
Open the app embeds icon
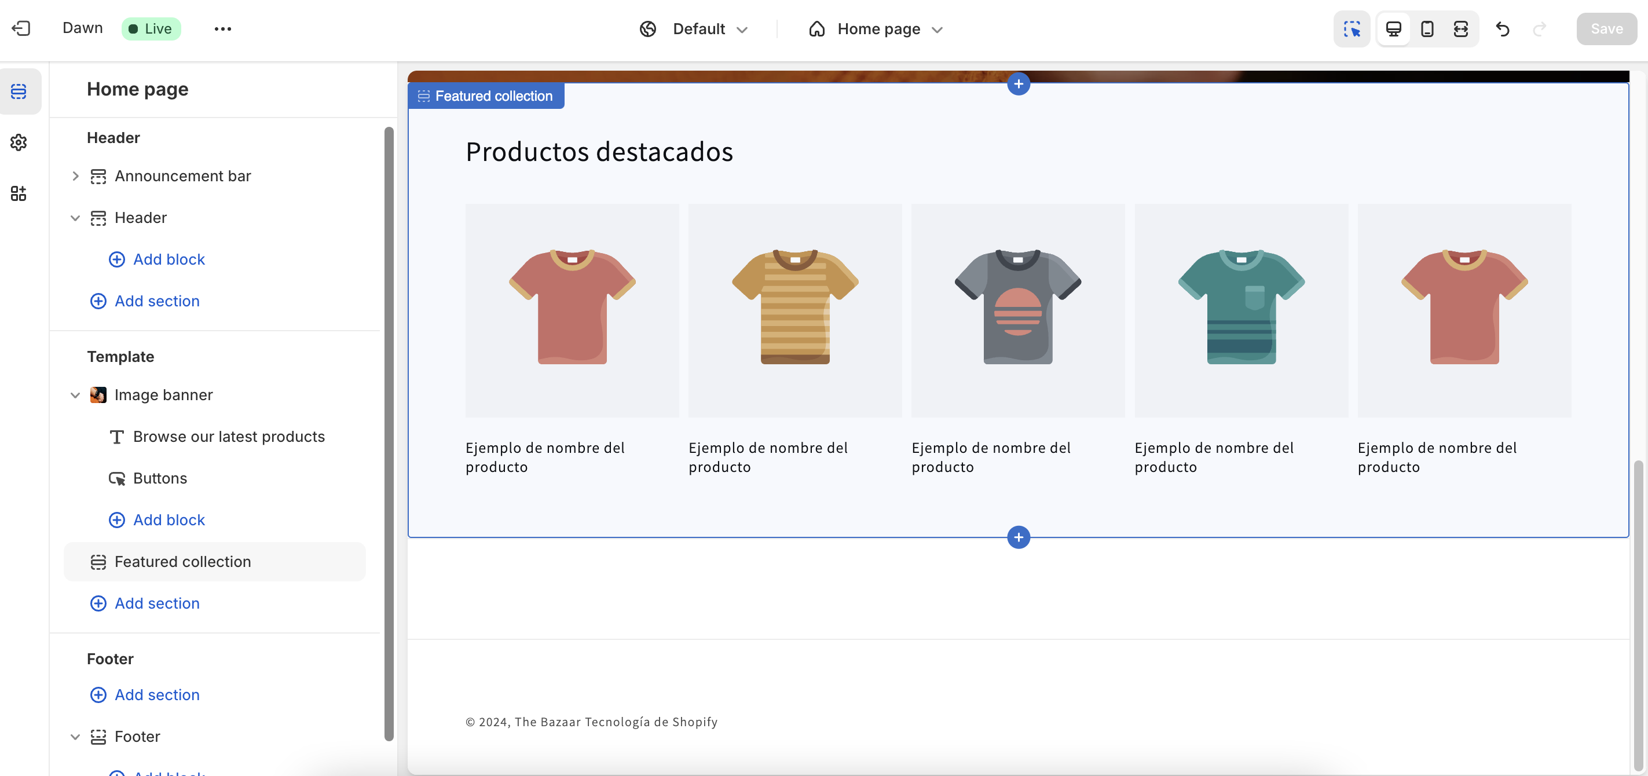[19, 193]
